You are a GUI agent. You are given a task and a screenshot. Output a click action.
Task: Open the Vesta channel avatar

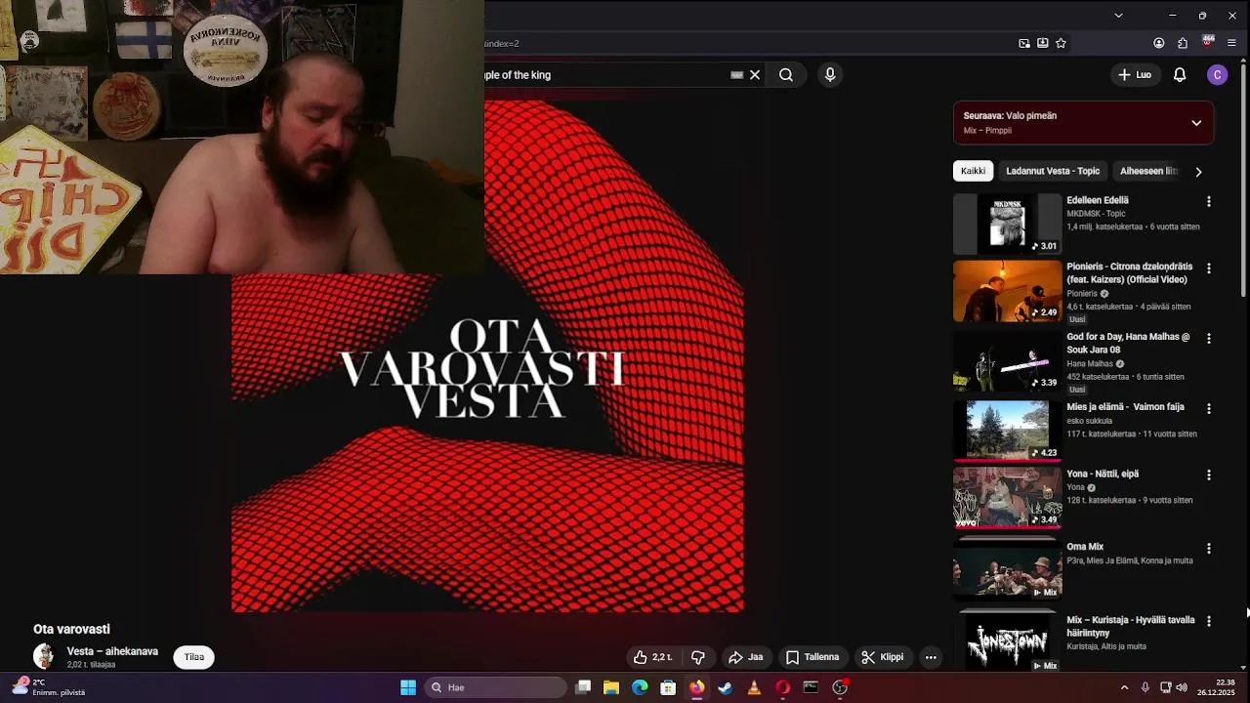coord(45,656)
